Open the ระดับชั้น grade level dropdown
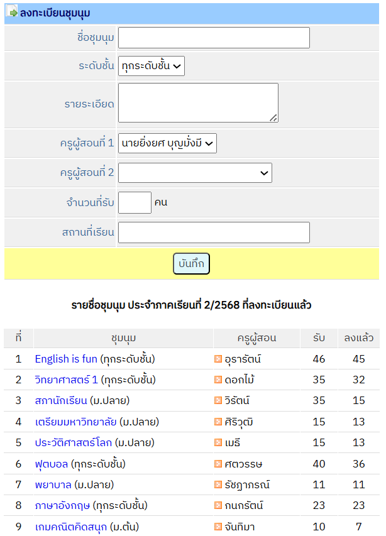This screenshot has width=386, height=536. tap(151, 65)
